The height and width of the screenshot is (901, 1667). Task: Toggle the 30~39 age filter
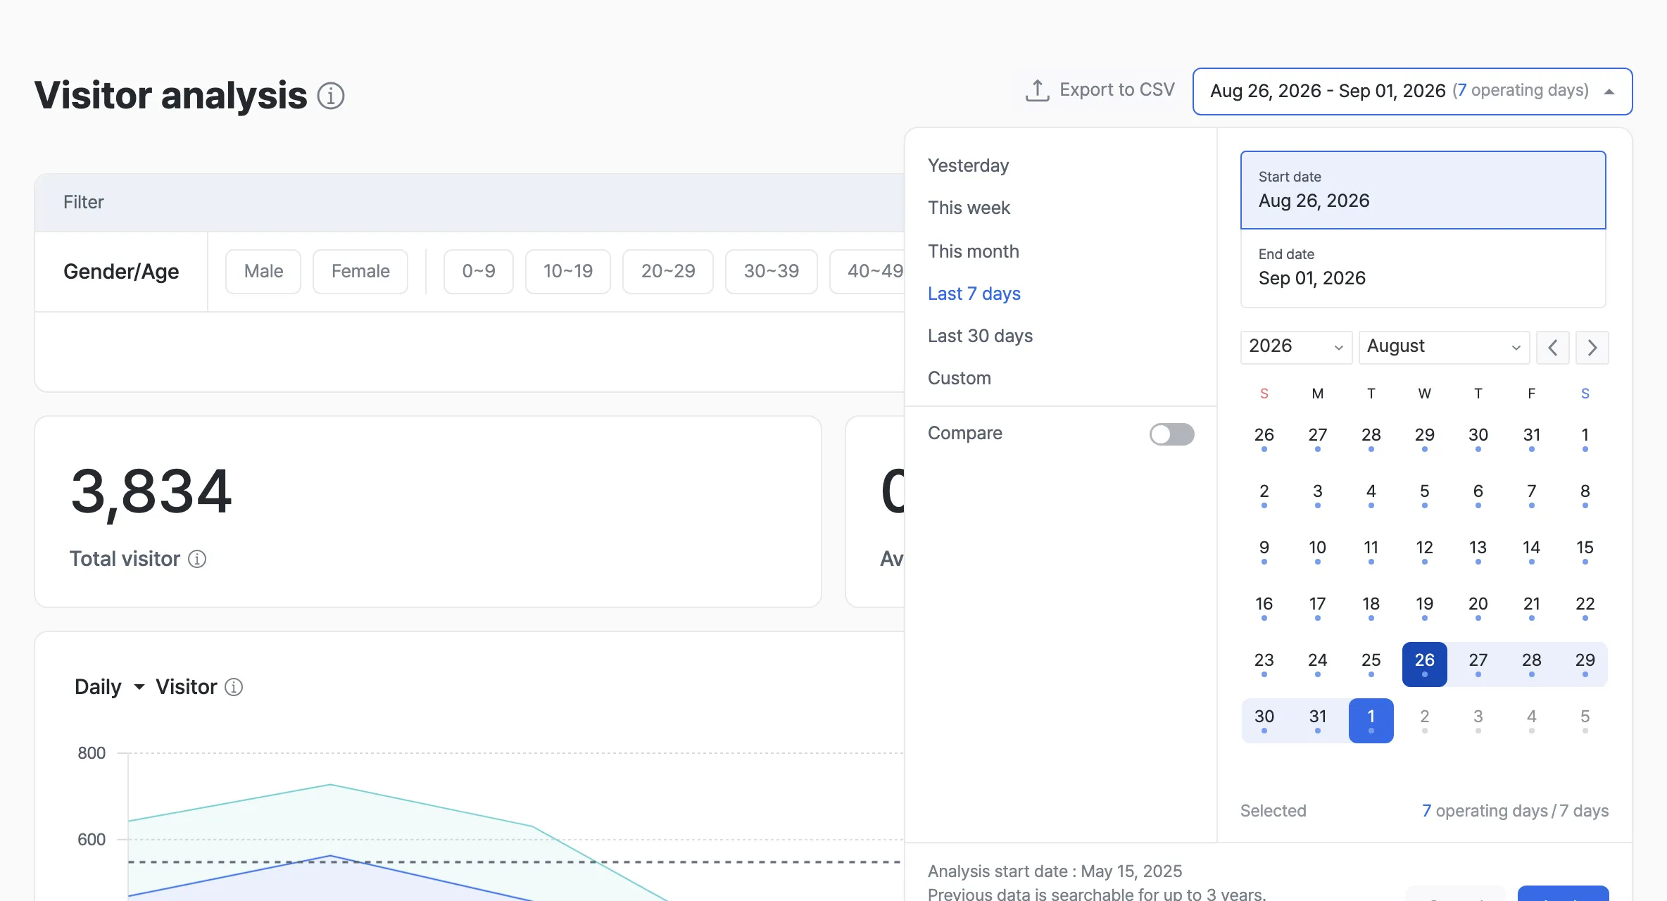772,272
